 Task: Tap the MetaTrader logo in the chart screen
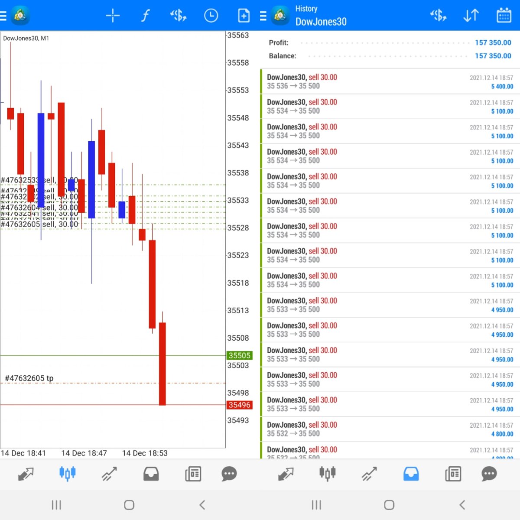pyautogui.click(x=20, y=16)
